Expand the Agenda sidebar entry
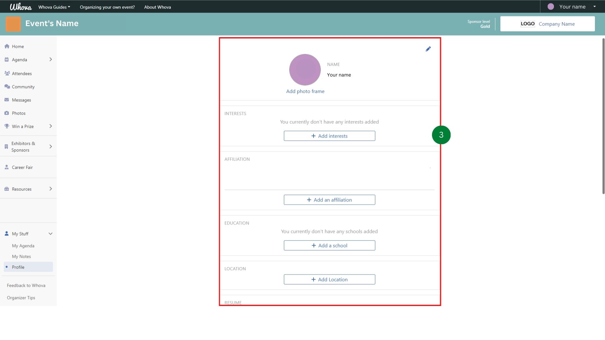This screenshot has height=340, width=605. (50, 59)
